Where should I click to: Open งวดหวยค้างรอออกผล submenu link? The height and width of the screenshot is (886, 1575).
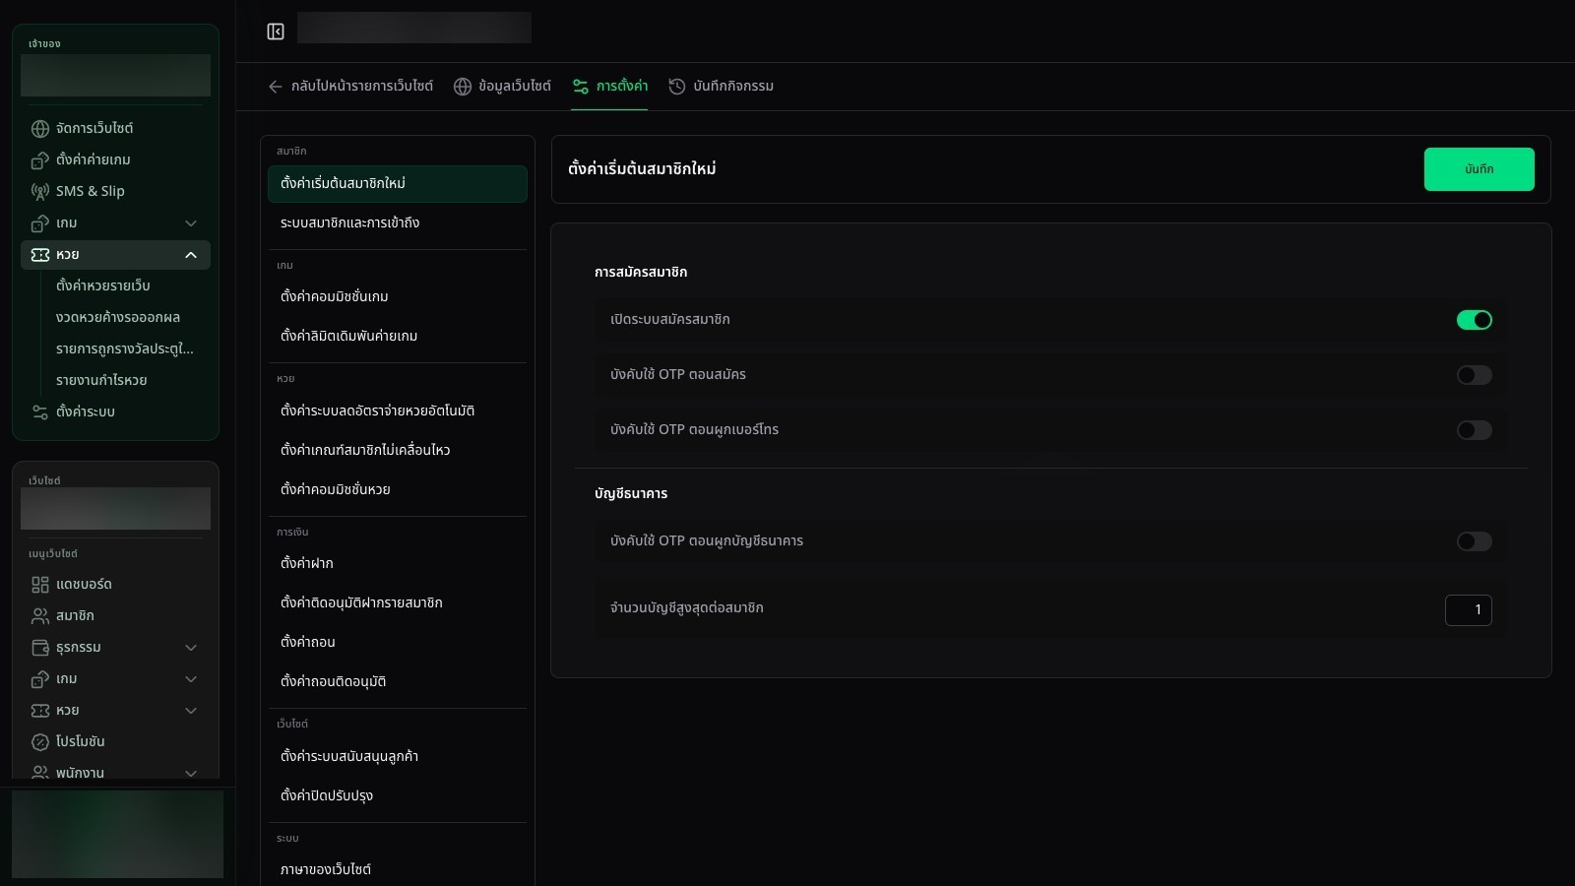[118, 318]
